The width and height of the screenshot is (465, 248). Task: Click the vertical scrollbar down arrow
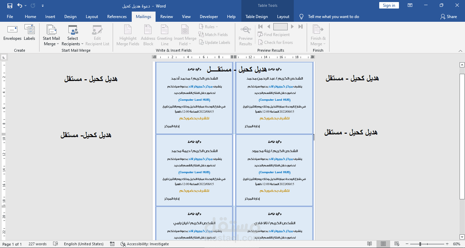point(462,237)
